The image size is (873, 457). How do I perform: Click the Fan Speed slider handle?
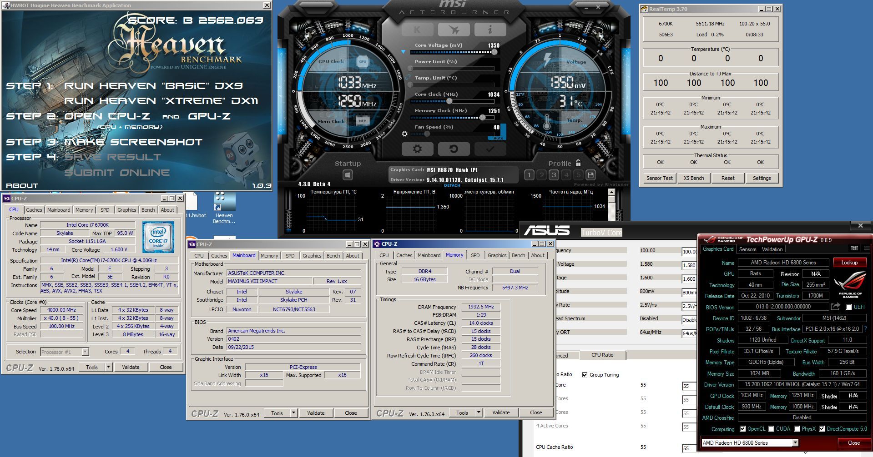coord(427,134)
